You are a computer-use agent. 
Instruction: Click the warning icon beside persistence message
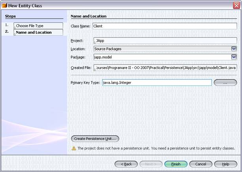point(74,148)
